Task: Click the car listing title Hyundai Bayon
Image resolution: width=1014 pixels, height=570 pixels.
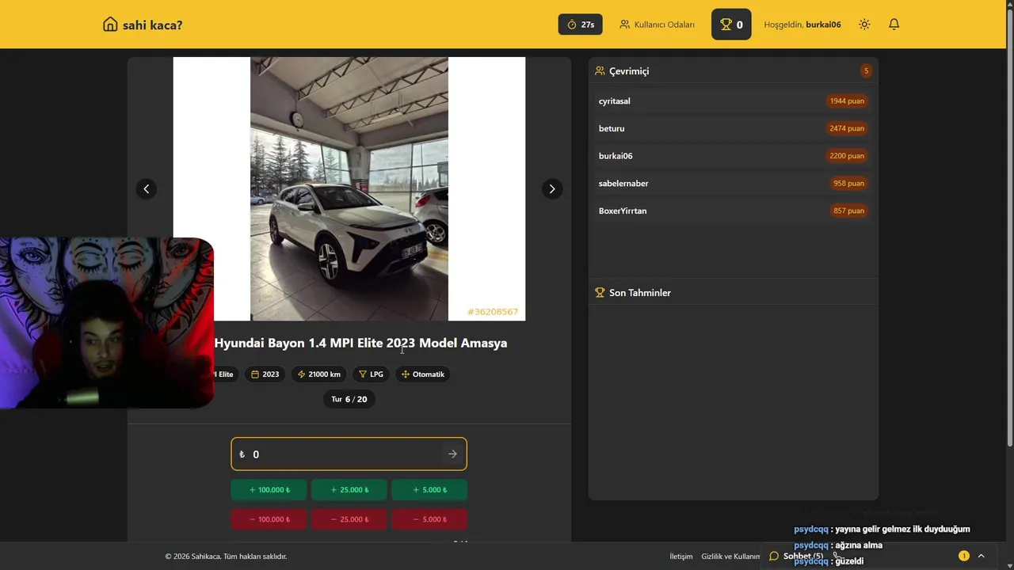Action: (x=360, y=343)
